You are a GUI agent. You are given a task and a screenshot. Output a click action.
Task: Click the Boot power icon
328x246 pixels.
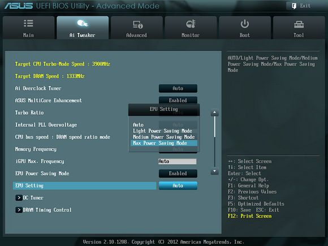[x=244, y=24]
